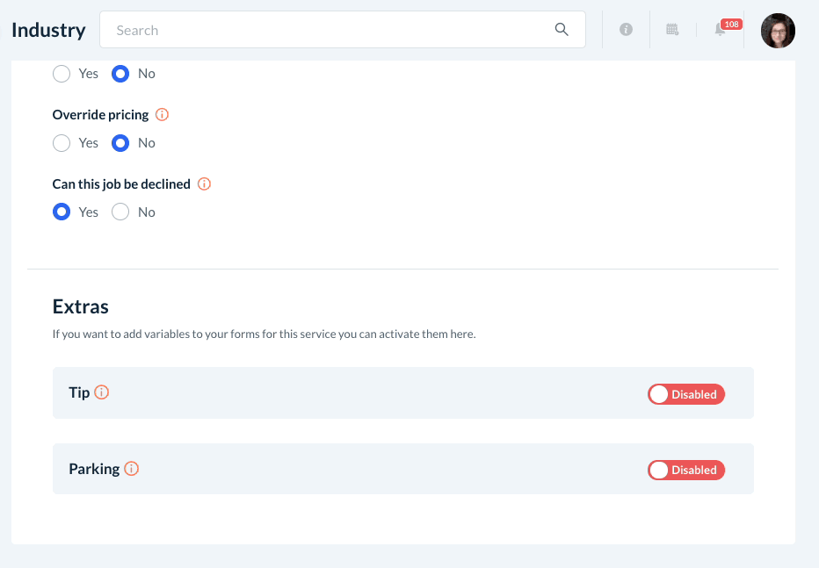The image size is (819, 568).
Task: Choose No for Can this job be declined
Action: click(120, 212)
